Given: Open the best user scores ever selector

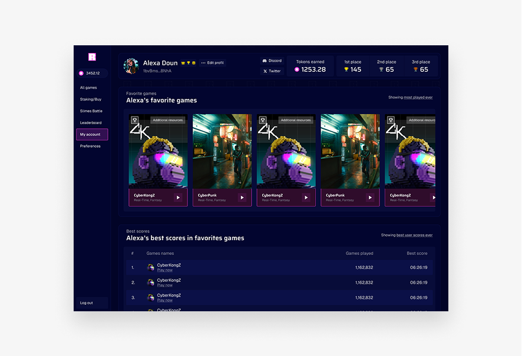Looking at the screenshot, I should click(x=414, y=234).
